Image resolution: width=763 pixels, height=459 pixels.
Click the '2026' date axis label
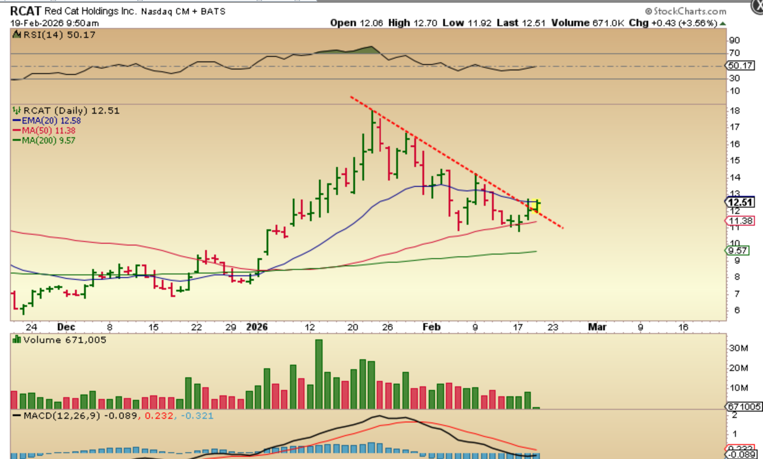pyautogui.click(x=257, y=327)
